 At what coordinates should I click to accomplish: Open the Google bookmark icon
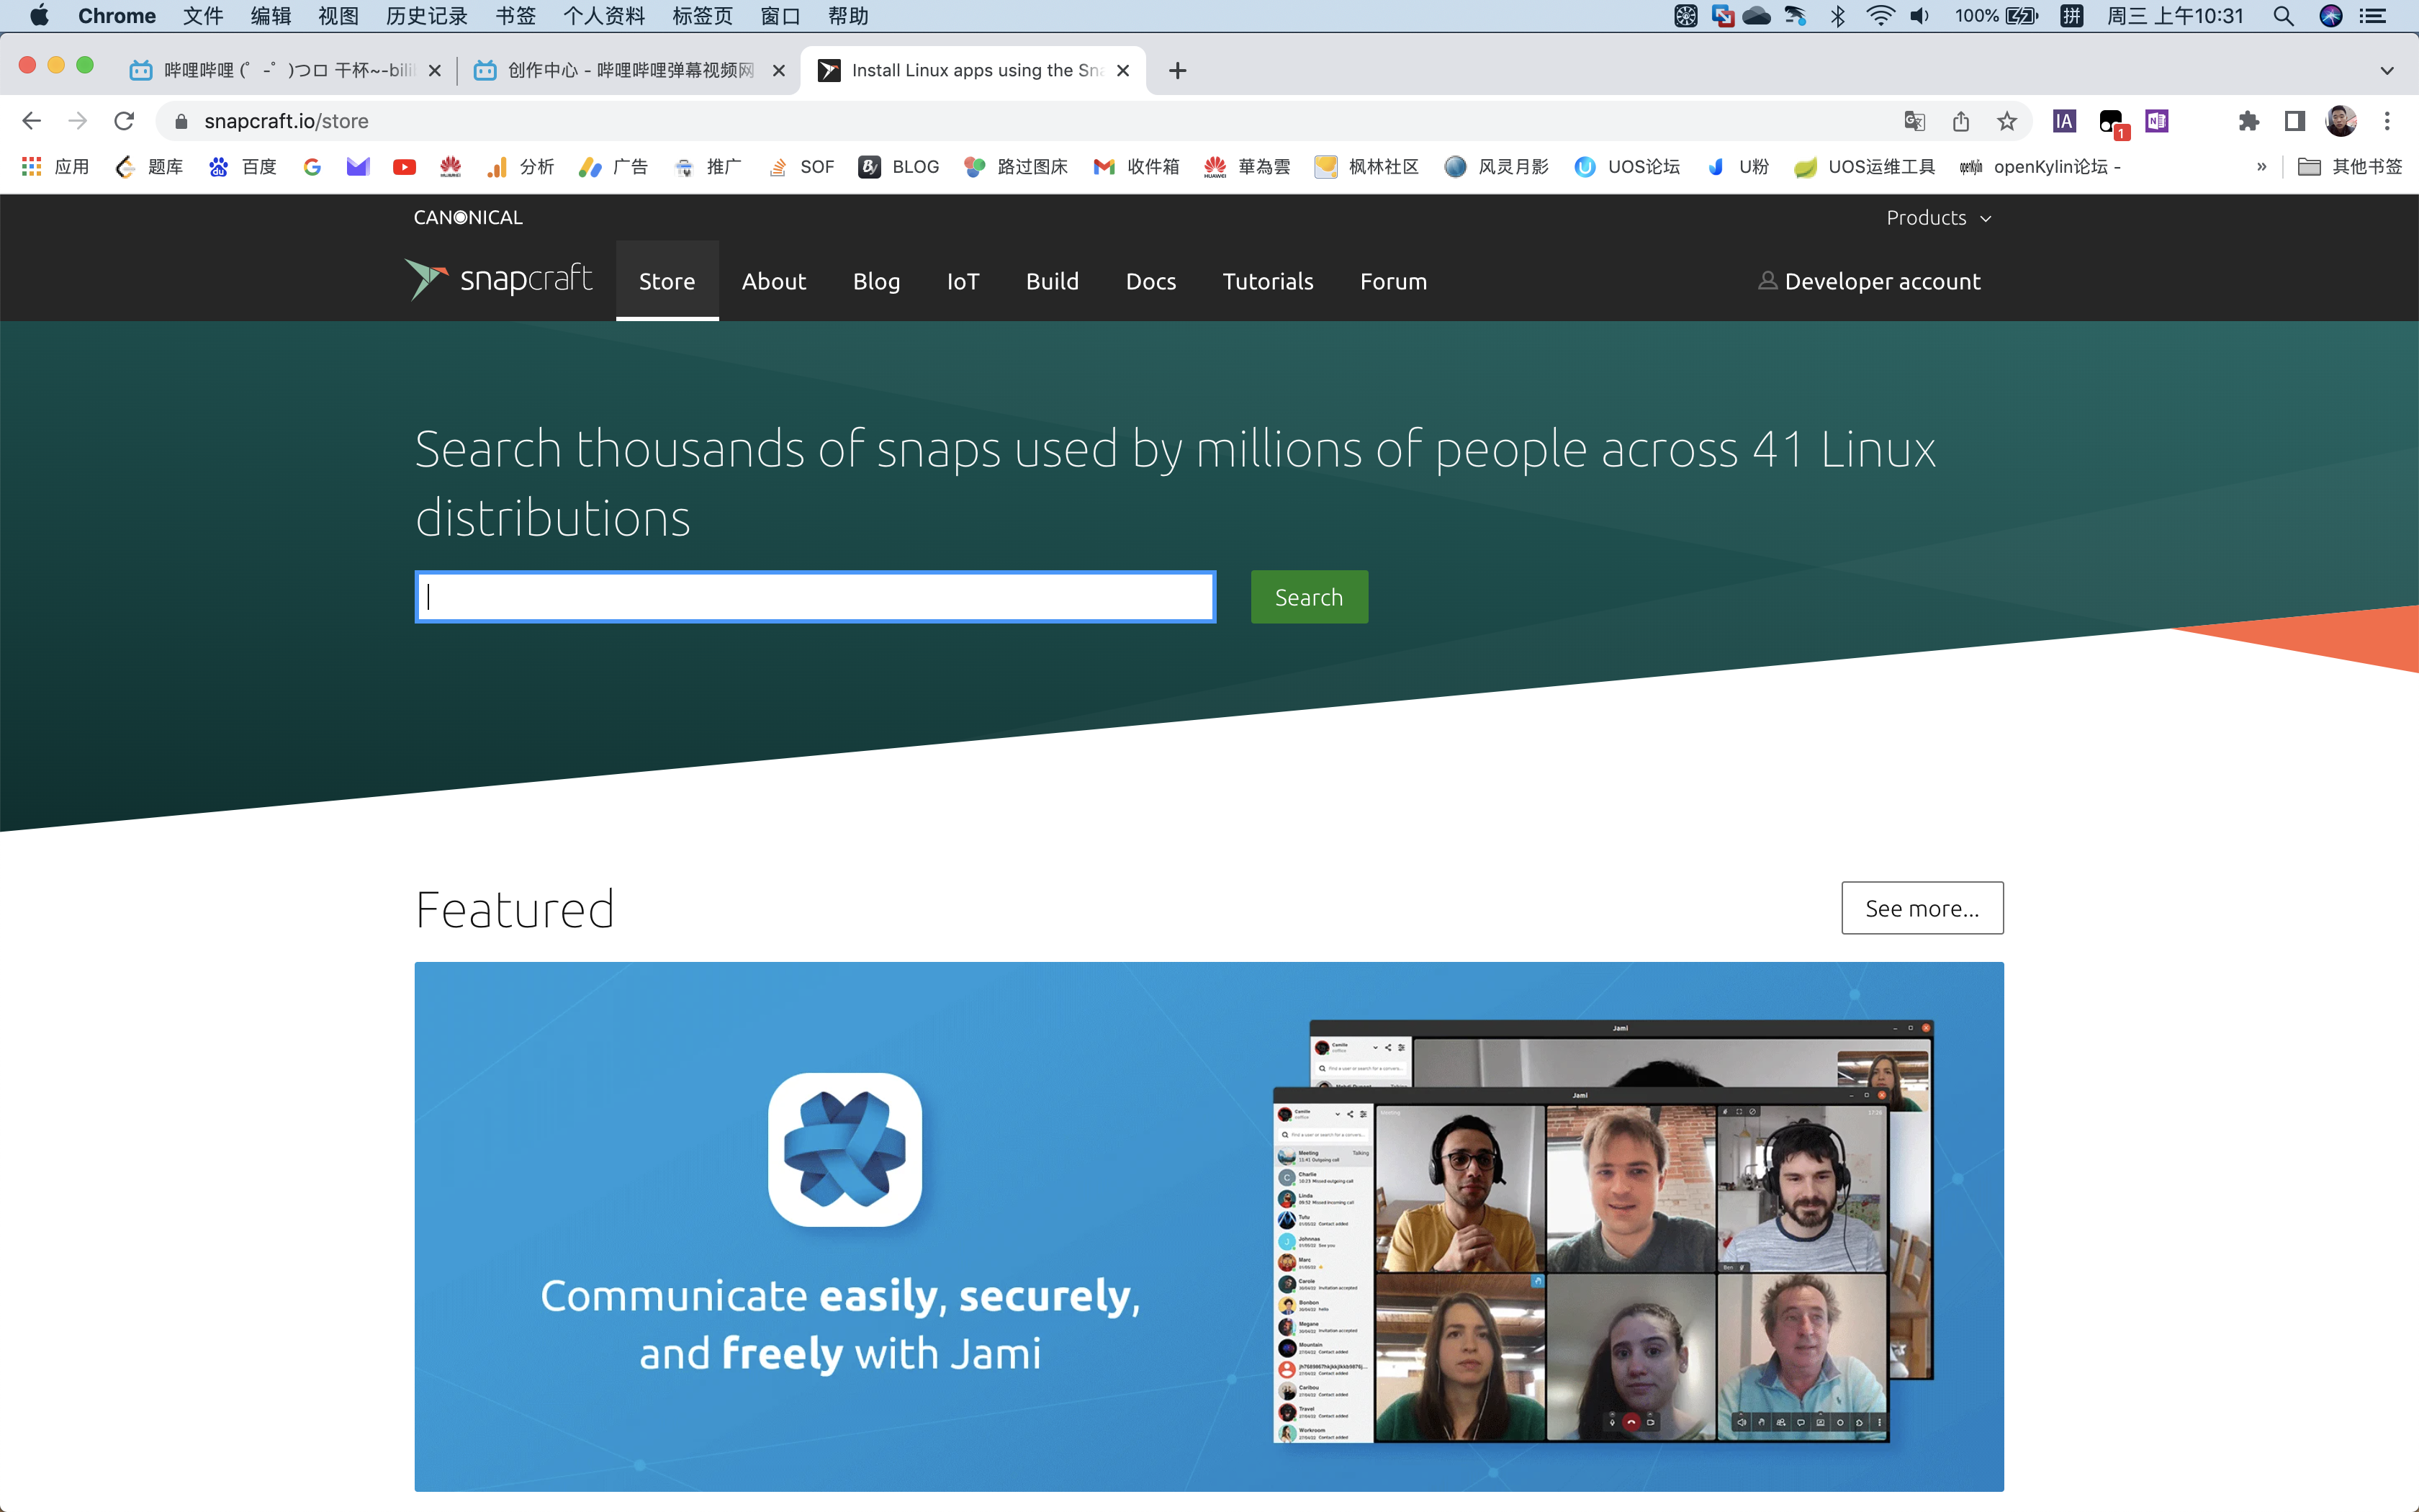tap(312, 167)
